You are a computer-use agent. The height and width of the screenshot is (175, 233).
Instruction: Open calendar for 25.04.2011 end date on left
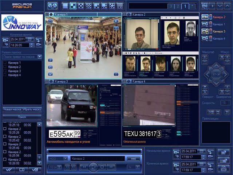point(29,39)
